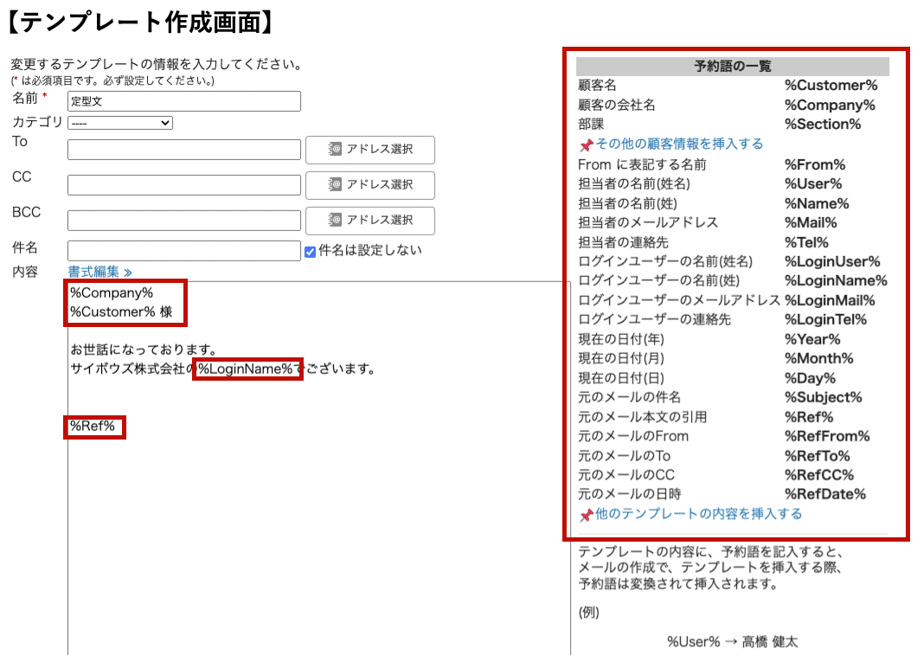Viewport: 917px width, 655px height.
Task: Click %LoginUser% in the reserved word list
Action: (832, 262)
